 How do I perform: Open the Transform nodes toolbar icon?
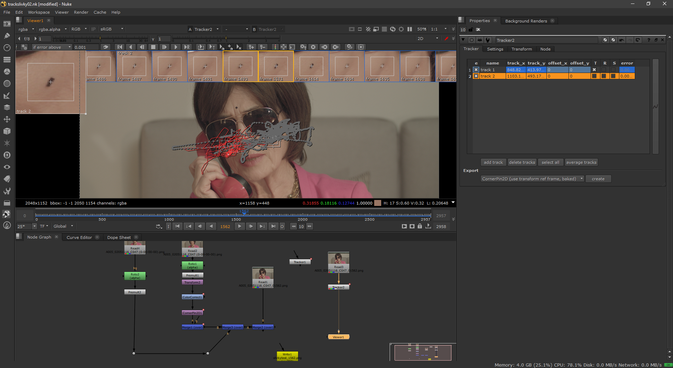pos(7,119)
